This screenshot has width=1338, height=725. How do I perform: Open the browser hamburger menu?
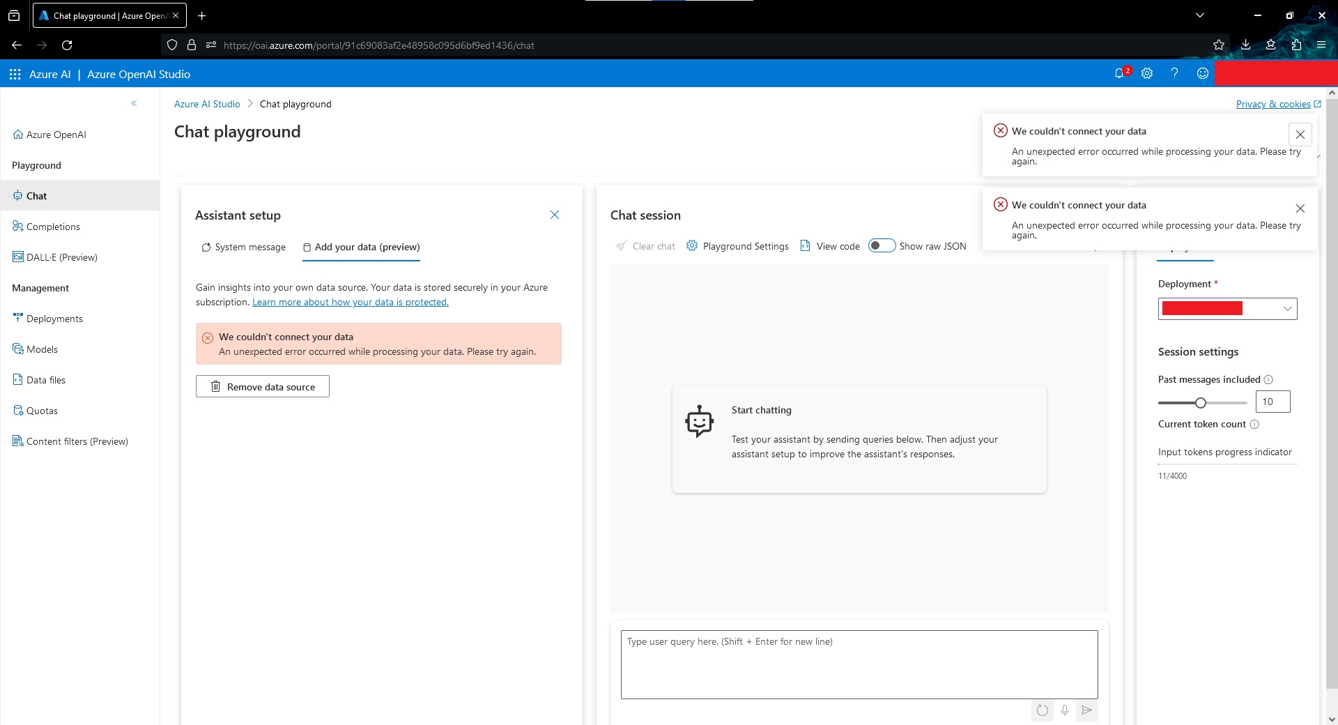(1321, 45)
